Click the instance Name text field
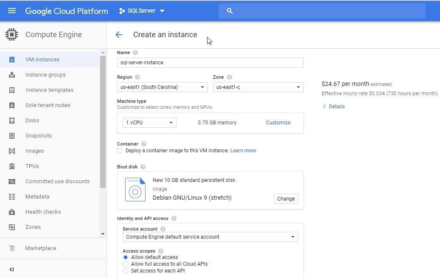 (x=210, y=63)
